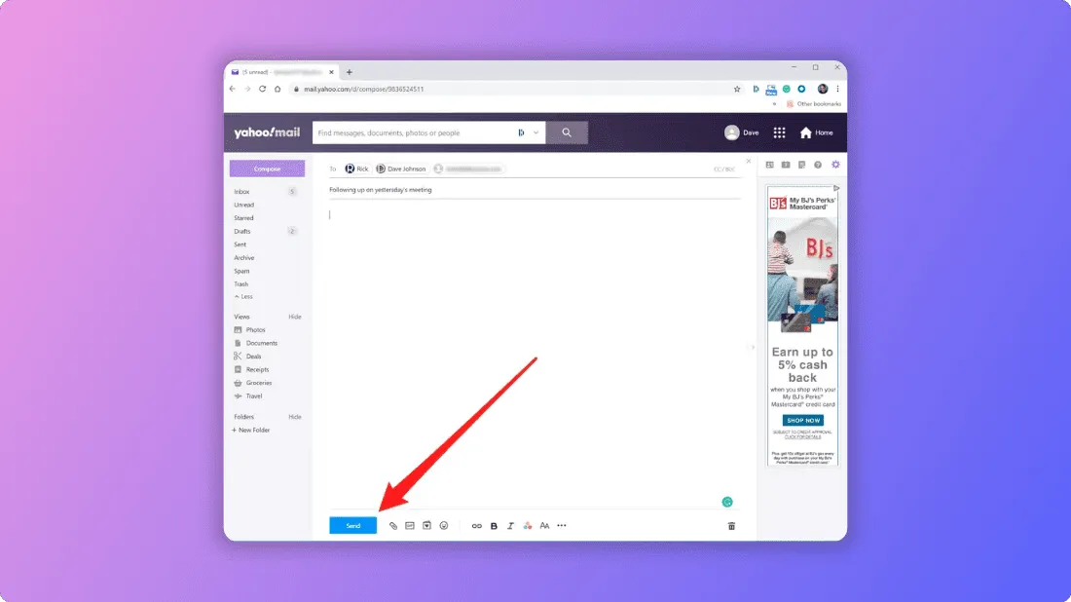Show CC / BCC fields

pyautogui.click(x=724, y=169)
